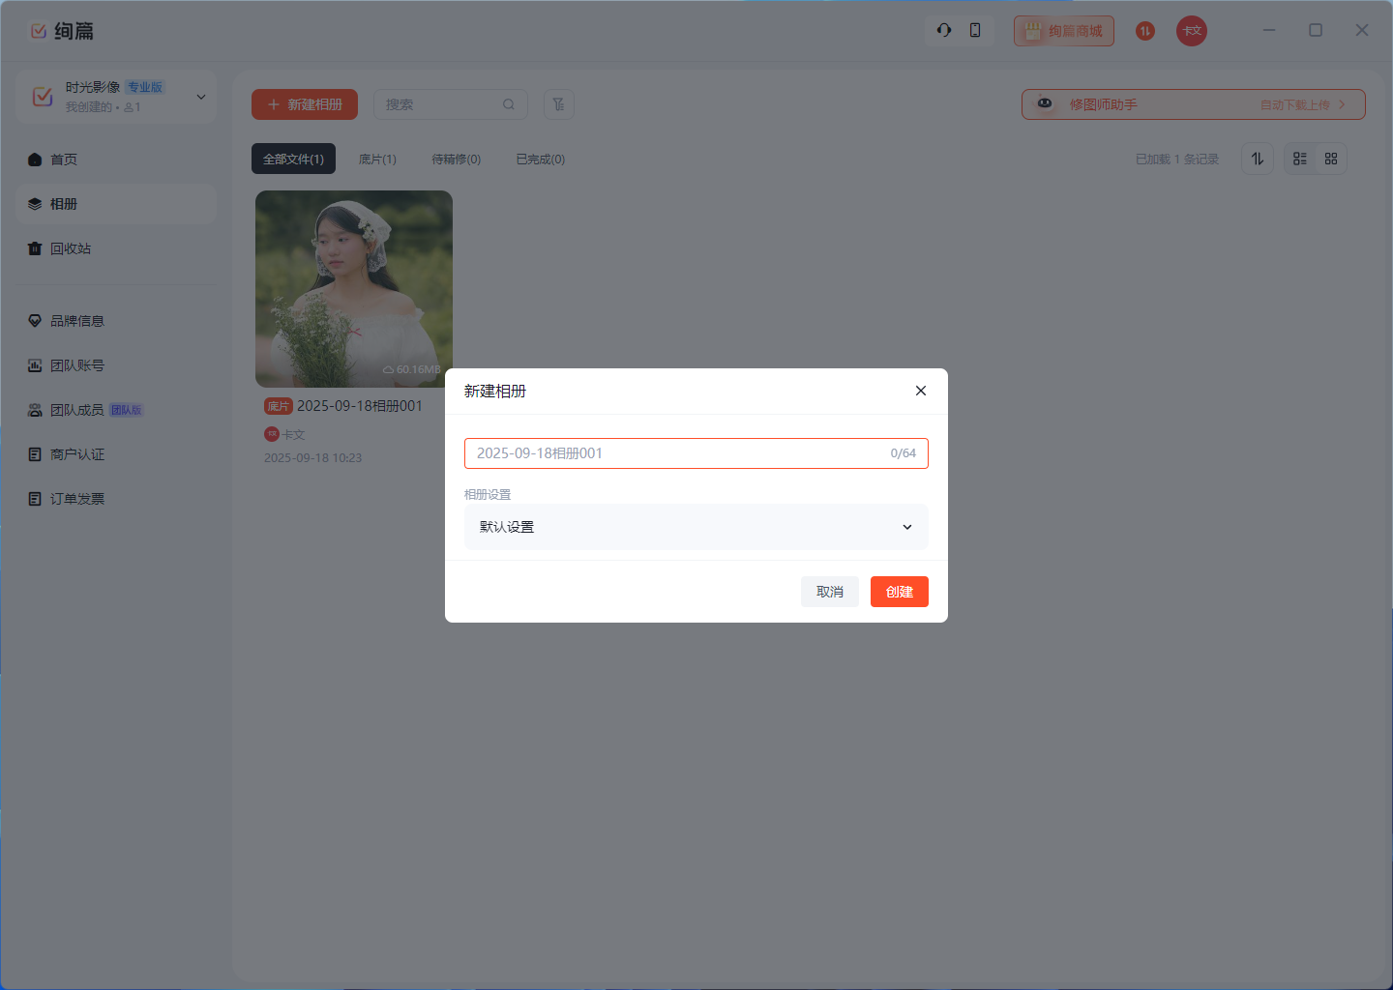Viewport: 1393px width, 990px height.
Task: Open the 2025-09-18相册001 album thumbnail
Action: (354, 289)
